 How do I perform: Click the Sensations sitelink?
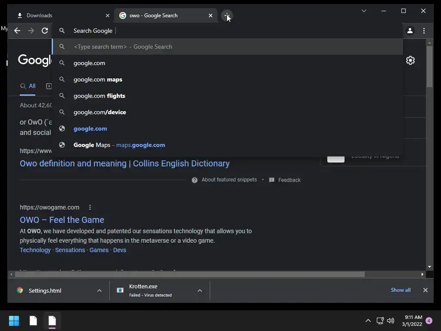(70, 250)
